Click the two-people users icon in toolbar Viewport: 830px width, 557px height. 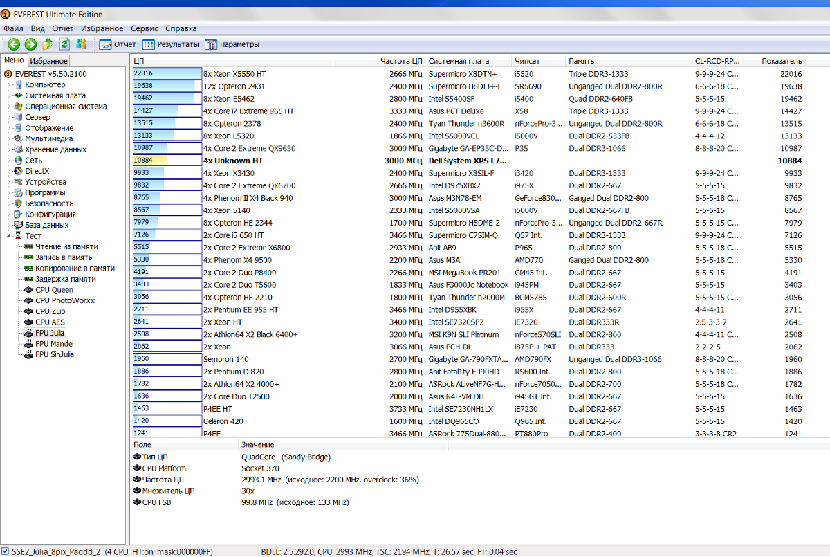tap(82, 44)
